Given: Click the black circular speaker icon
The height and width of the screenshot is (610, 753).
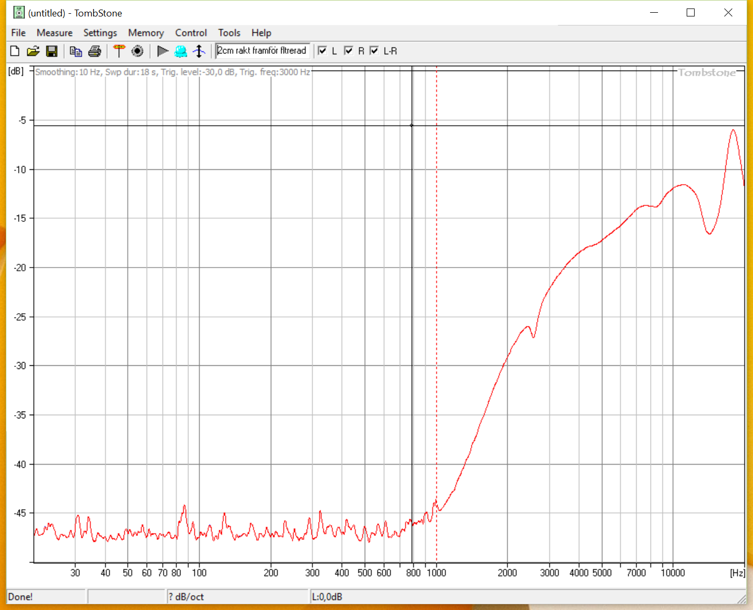Looking at the screenshot, I should pos(137,51).
